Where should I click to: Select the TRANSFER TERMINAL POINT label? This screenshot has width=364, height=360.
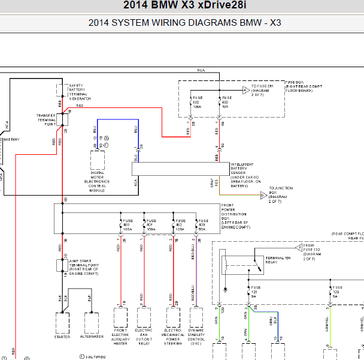tap(46, 120)
